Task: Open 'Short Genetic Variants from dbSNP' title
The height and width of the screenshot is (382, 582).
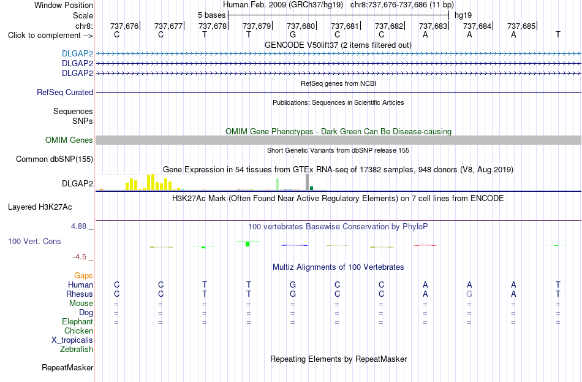Action: [x=338, y=150]
